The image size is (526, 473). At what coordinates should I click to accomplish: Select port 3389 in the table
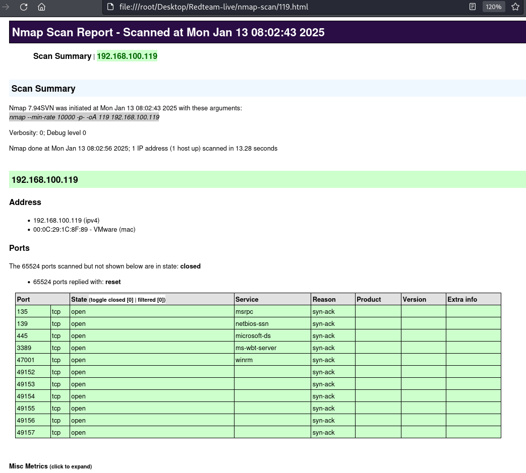[x=26, y=348]
